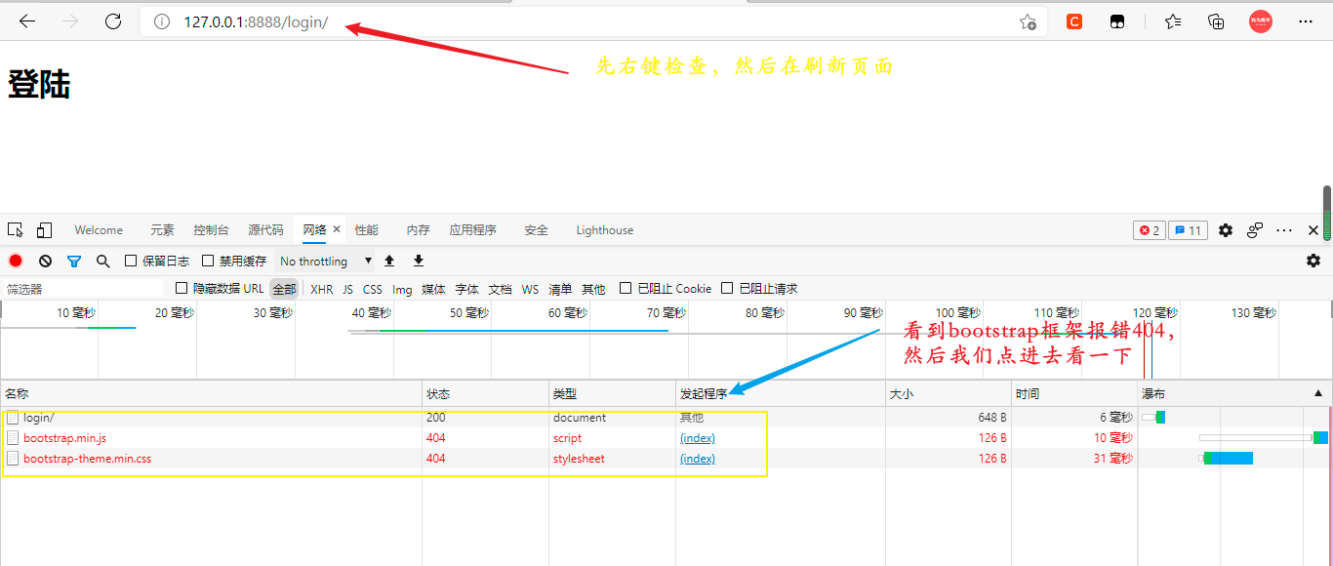Stop recording network log

[16, 261]
